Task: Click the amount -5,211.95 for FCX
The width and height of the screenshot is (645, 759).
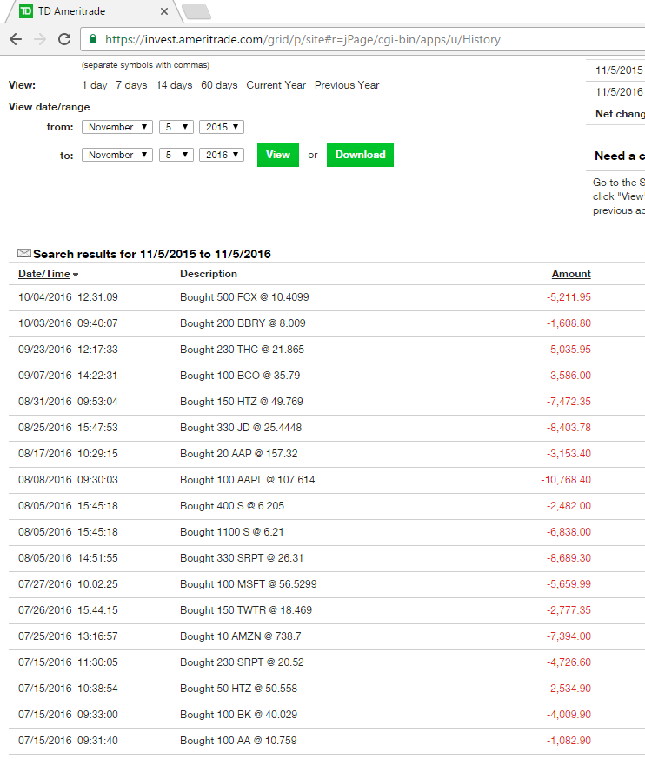Action: [569, 297]
